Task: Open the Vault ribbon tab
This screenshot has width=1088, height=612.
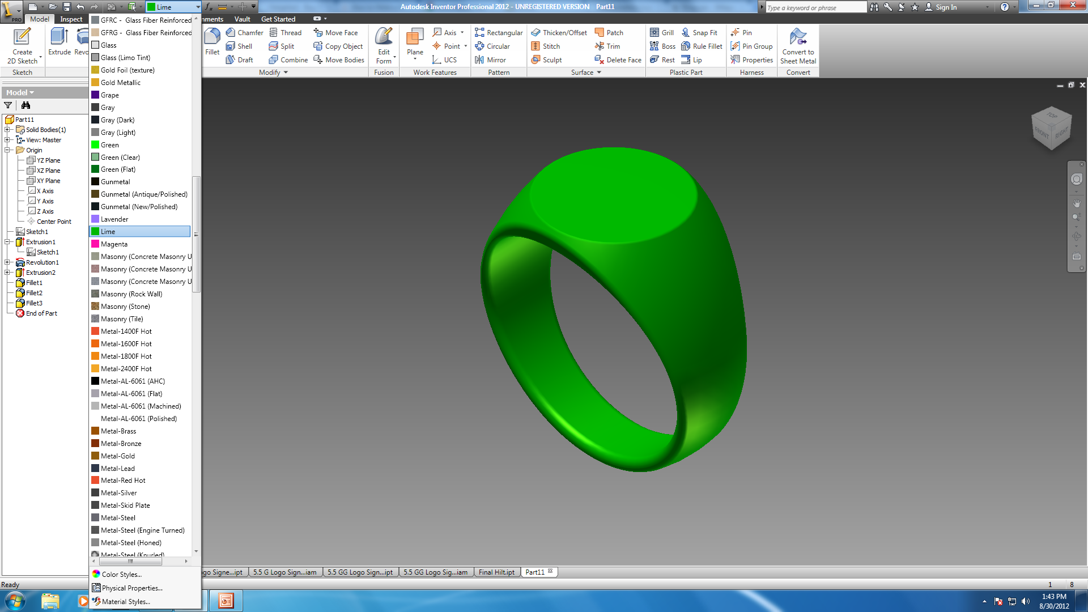Action: (x=242, y=19)
